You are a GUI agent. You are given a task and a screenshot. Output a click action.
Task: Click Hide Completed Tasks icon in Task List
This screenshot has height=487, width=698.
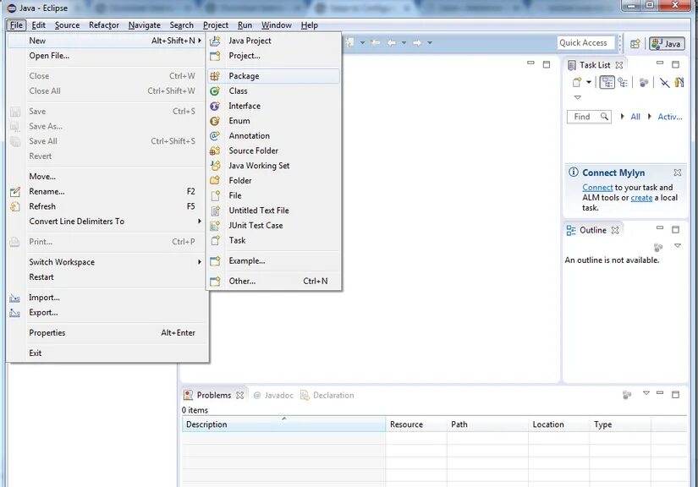click(x=665, y=82)
